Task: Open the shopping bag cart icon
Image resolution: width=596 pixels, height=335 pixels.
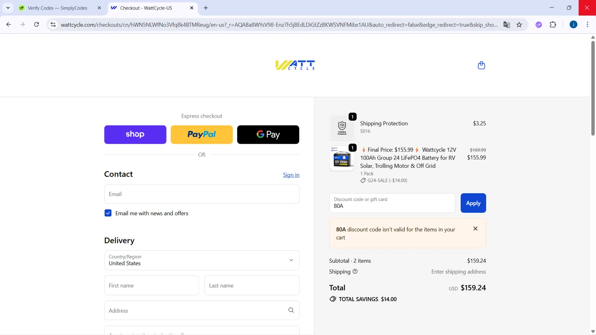Action: (x=481, y=65)
